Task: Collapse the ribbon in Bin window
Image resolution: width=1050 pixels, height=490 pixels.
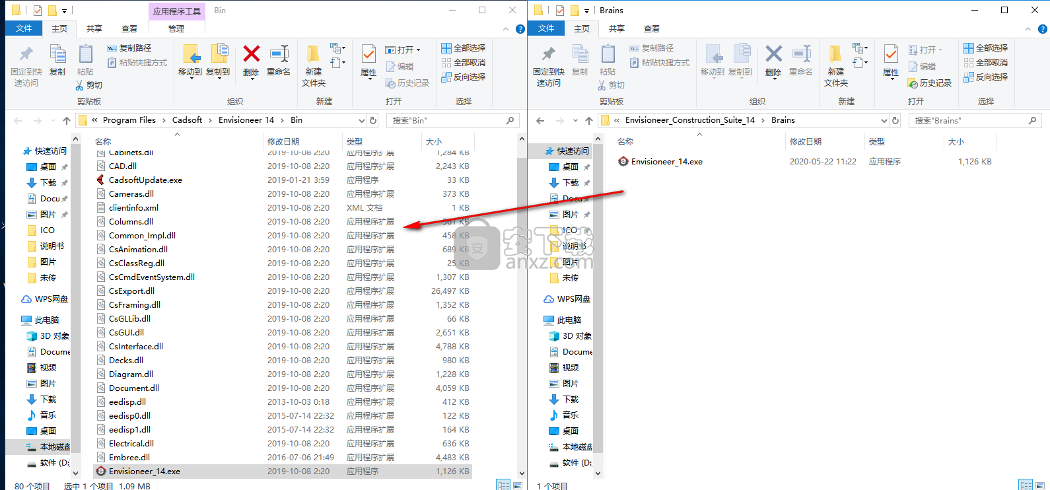Action: (x=506, y=29)
